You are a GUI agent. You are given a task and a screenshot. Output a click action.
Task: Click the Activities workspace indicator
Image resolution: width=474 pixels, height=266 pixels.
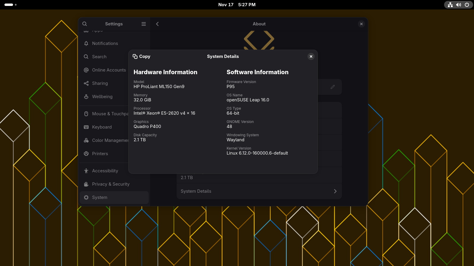10,5
